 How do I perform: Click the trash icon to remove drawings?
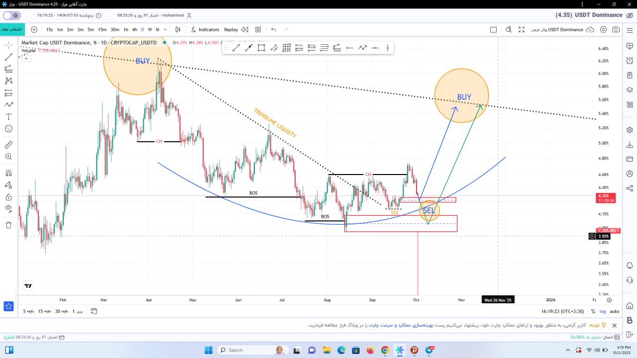pos(8,225)
